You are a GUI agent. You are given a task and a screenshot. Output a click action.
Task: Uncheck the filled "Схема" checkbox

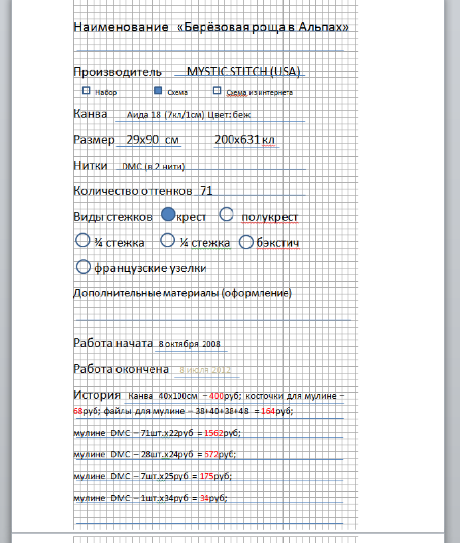click(158, 91)
